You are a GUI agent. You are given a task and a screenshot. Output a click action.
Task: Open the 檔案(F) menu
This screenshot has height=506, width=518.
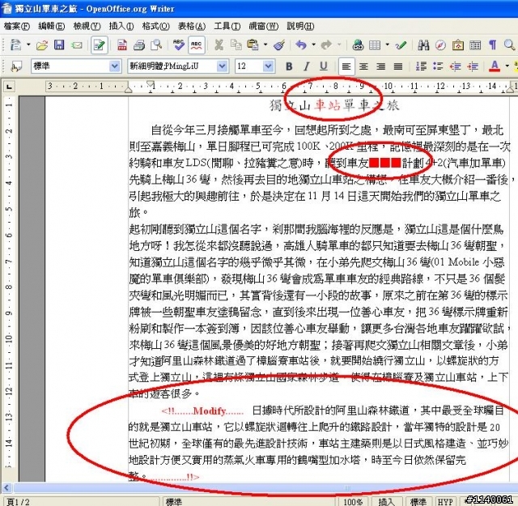click(x=16, y=26)
